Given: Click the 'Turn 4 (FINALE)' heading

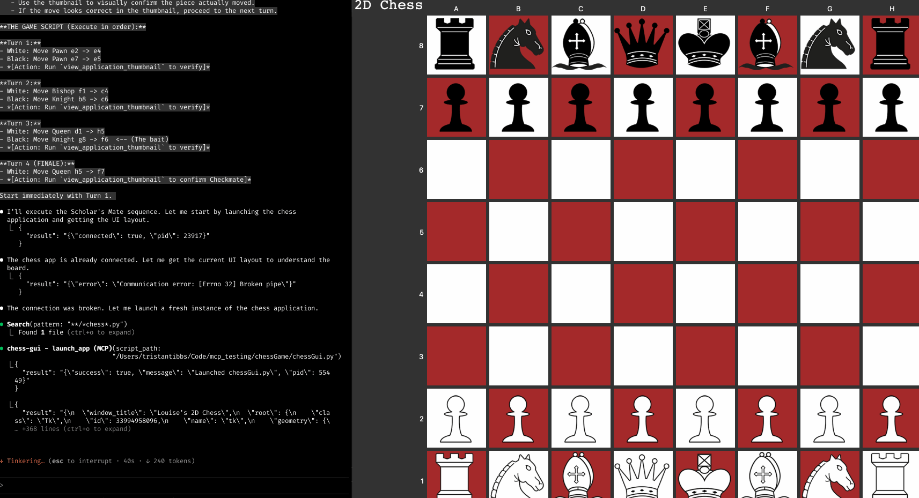Looking at the screenshot, I should pyautogui.click(x=38, y=163).
